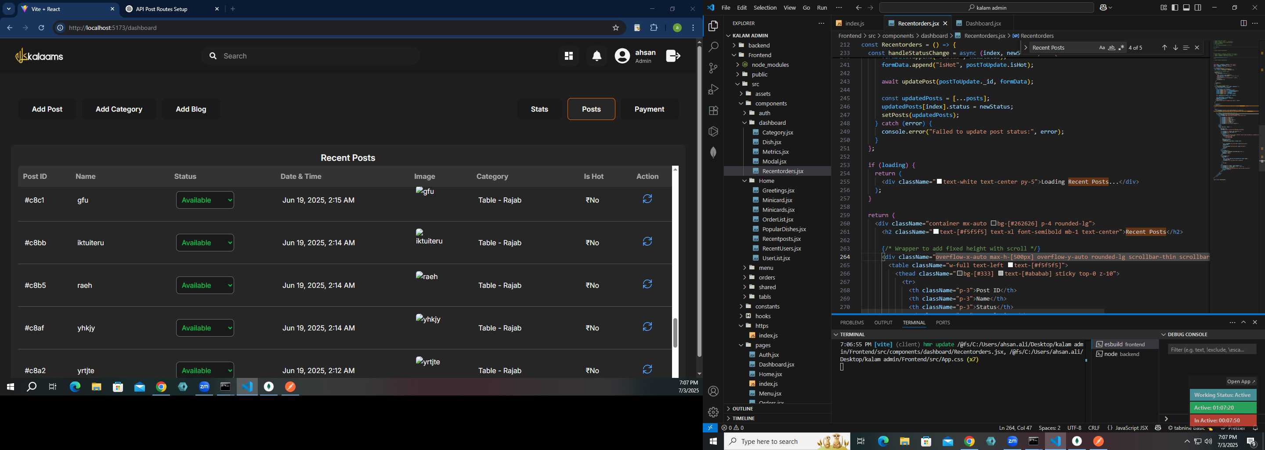Open the Accounts icon in VS Code

[713, 392]
